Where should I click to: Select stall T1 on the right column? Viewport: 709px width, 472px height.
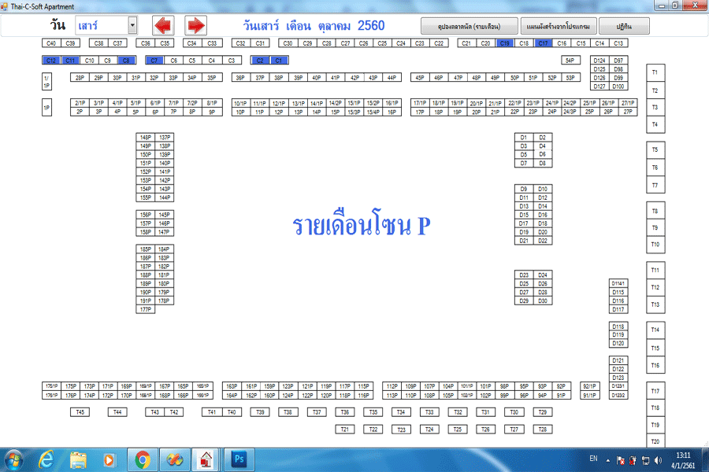point(655,72)
